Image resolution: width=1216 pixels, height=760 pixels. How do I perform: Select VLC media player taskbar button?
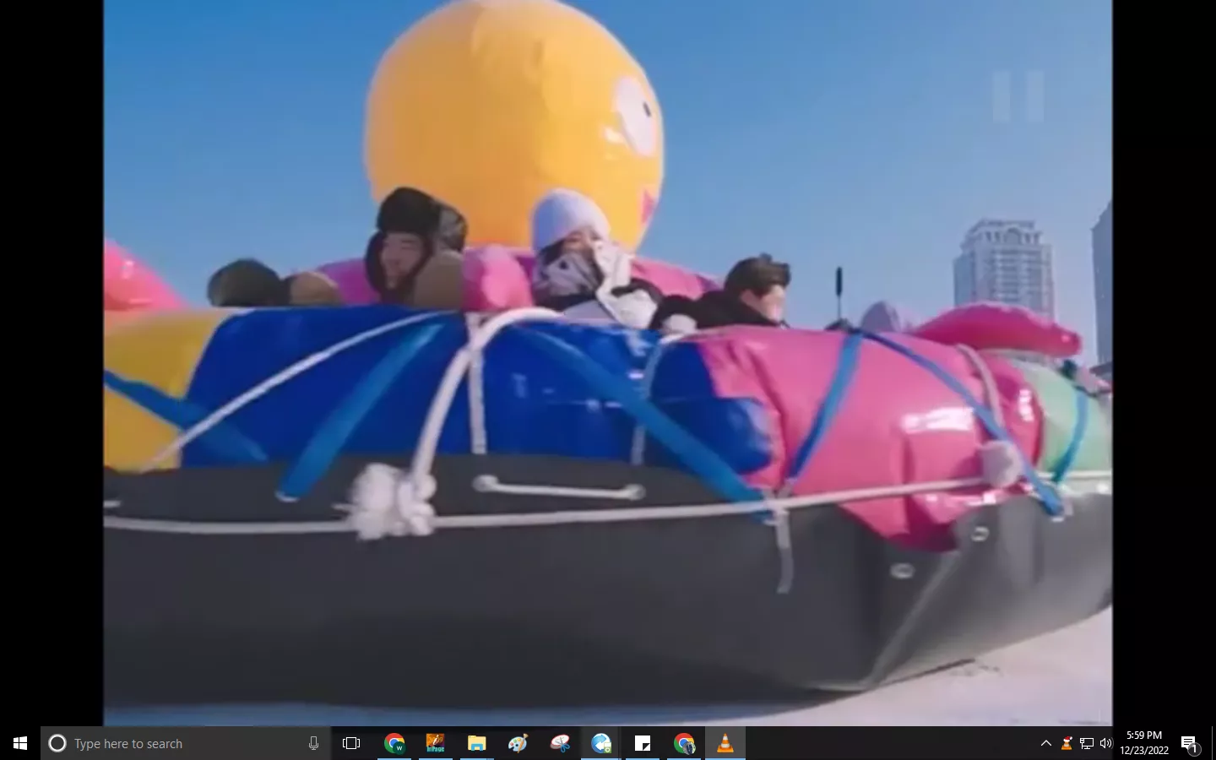coord(725,743)
